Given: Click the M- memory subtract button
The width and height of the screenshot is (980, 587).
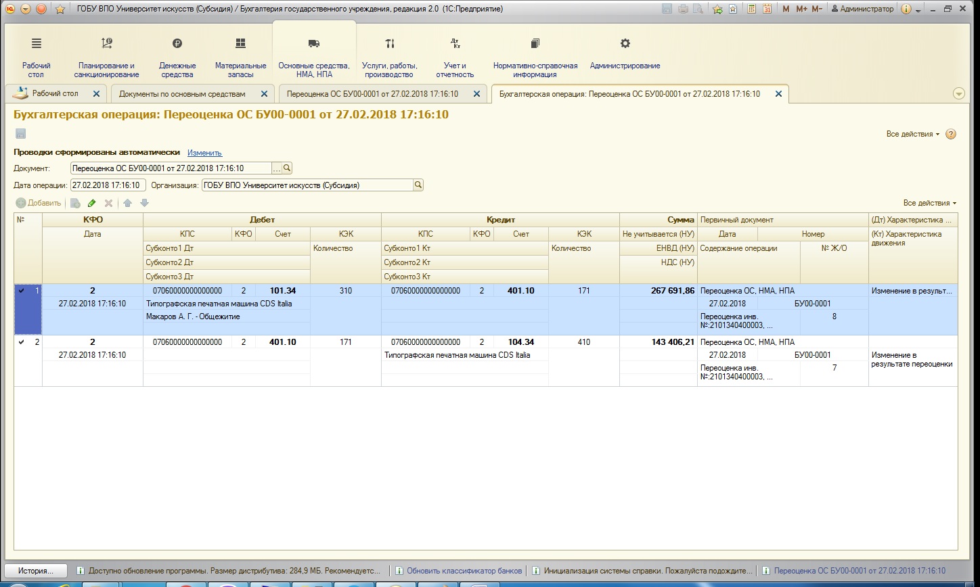Looking at the screenshot, I should [817, 9].
